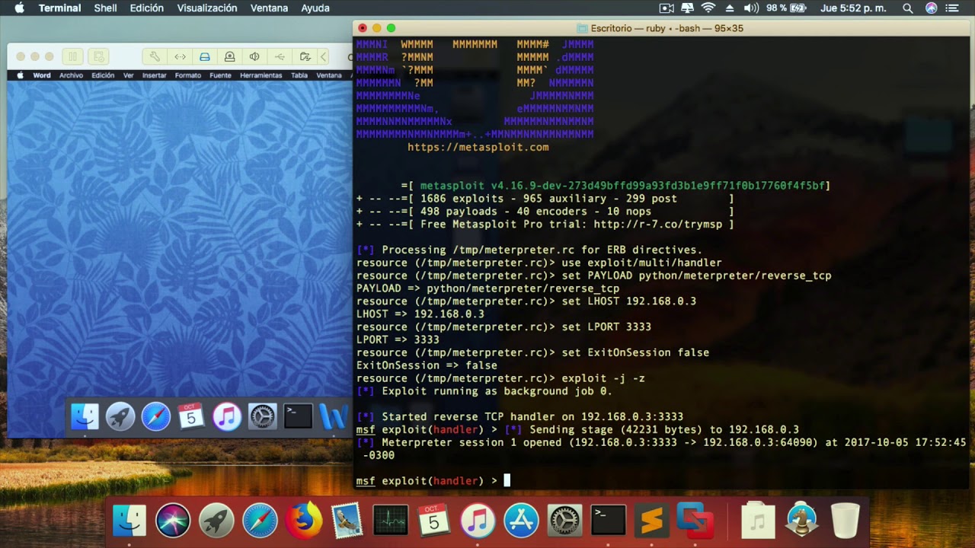Open Terminal in the guest VM dock
Viewport: 975px width, 548px height.
(298, 416)
